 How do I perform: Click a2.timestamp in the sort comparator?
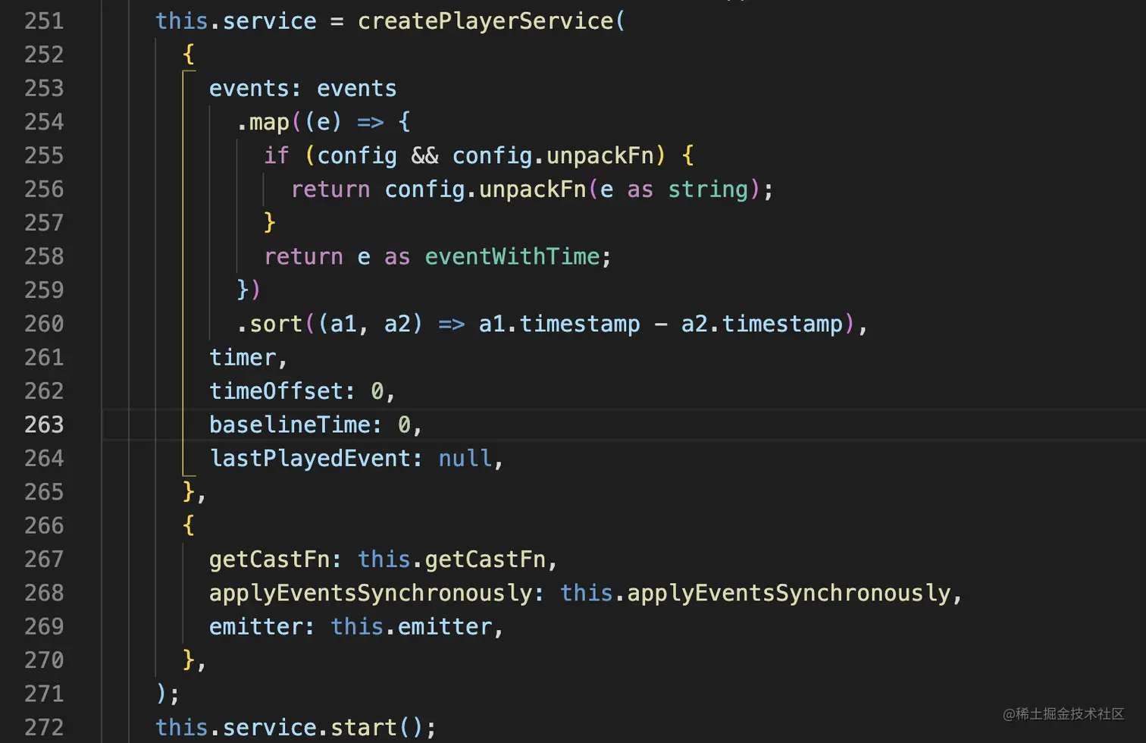coord(762,324)
